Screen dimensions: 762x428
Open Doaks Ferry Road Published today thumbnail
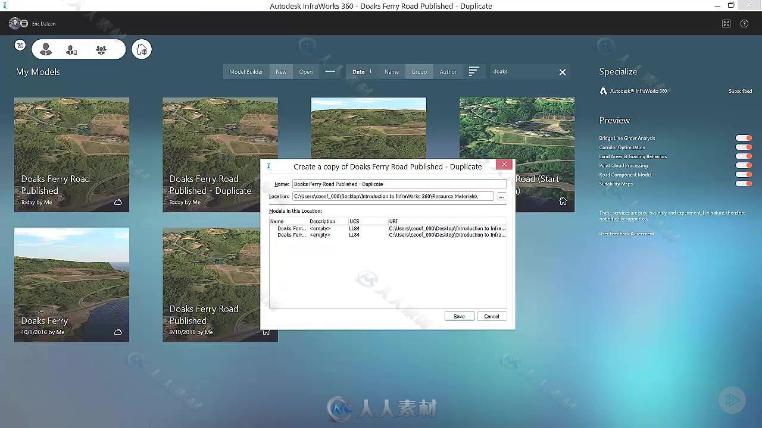71,155
